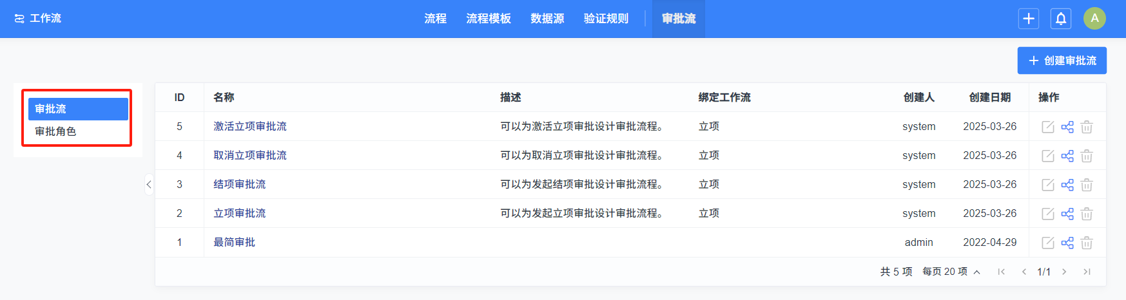
Task: Click the 绑定工作流 column header
Action: (724, 97)
